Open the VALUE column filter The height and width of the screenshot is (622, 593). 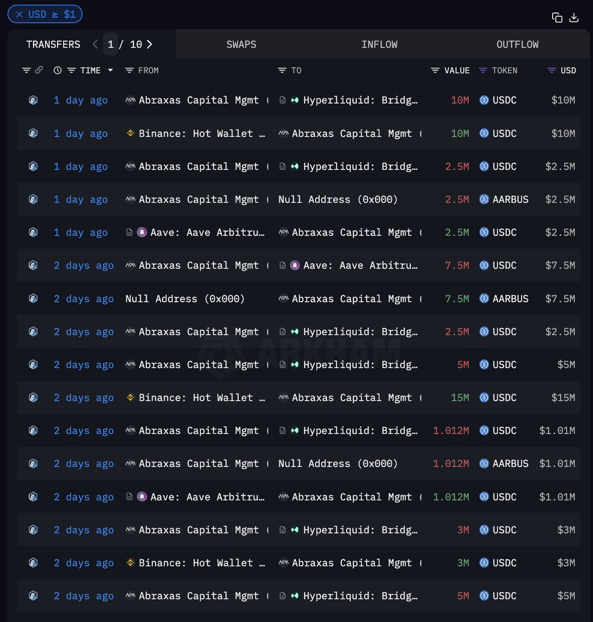[435, 70]
